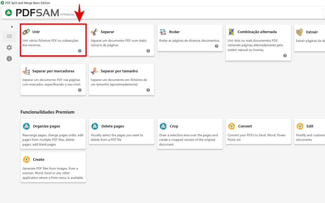This screenshot has height=203, width=325.
Task: Open the Delete pages premium feature
Action: click(x=122, y=132)
